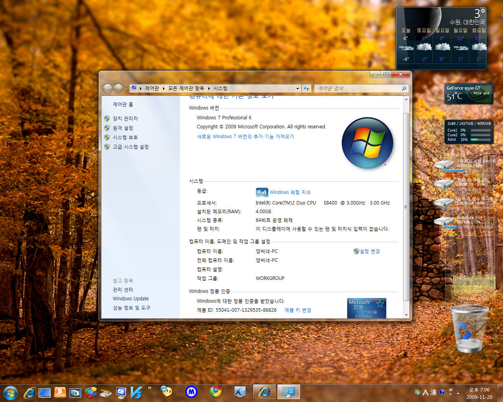The image size is (503, 402).
Task: Click the 설정 변경 link
Action: coord(370,251)
